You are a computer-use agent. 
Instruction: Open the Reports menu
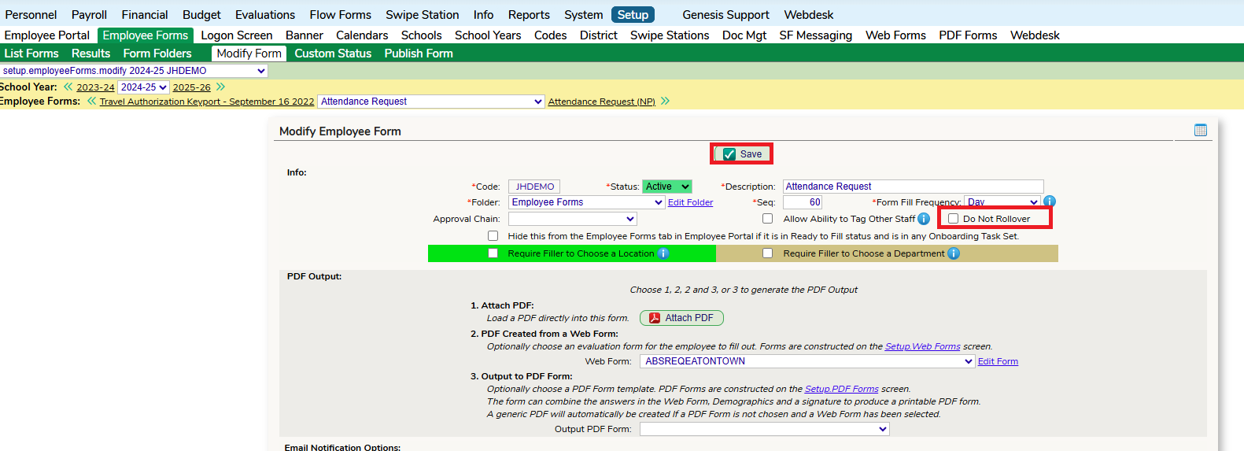529,14
